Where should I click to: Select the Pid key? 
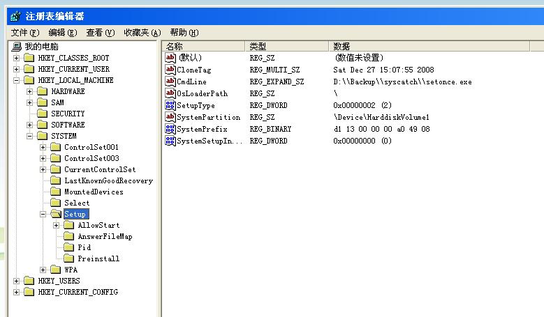click(84, 247)
